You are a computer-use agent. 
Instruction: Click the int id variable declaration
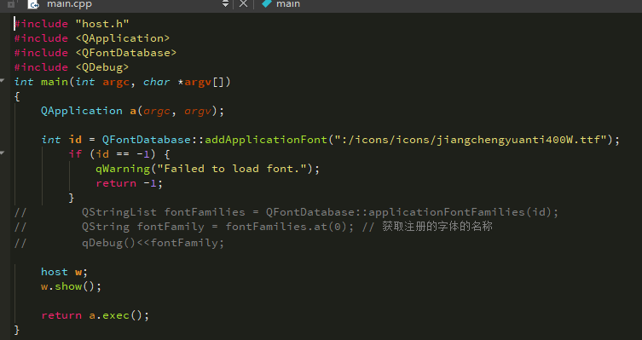pos(61,140)
